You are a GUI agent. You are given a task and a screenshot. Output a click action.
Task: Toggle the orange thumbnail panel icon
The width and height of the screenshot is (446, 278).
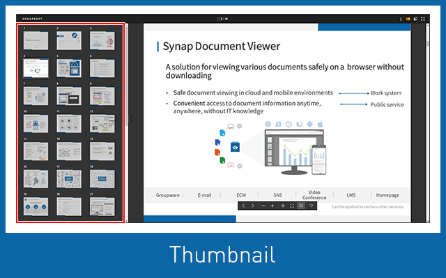[408, 19]
